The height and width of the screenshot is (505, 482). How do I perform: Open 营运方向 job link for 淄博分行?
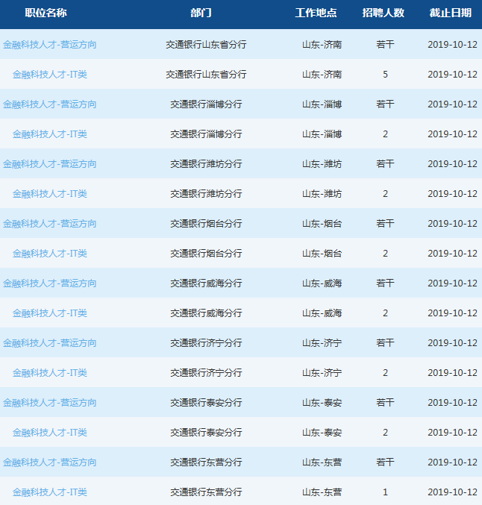[49, 104]
